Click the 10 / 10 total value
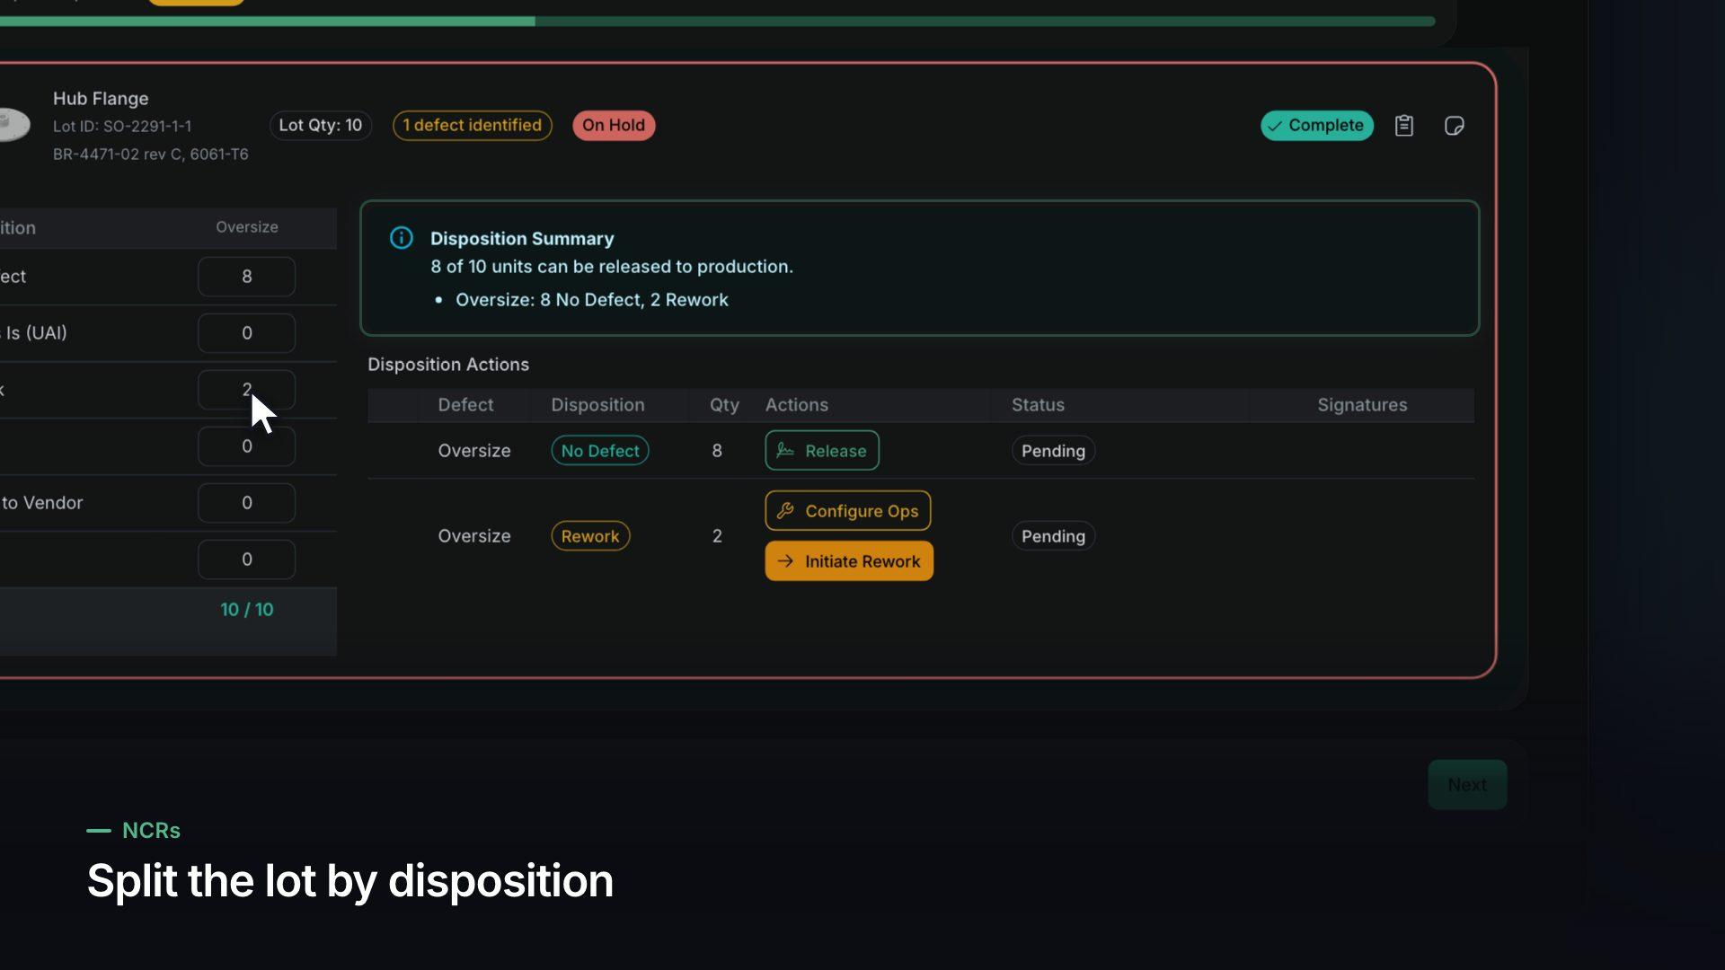Image resolution: width=1725 pixels, height=970 pixels. point(246,610)
